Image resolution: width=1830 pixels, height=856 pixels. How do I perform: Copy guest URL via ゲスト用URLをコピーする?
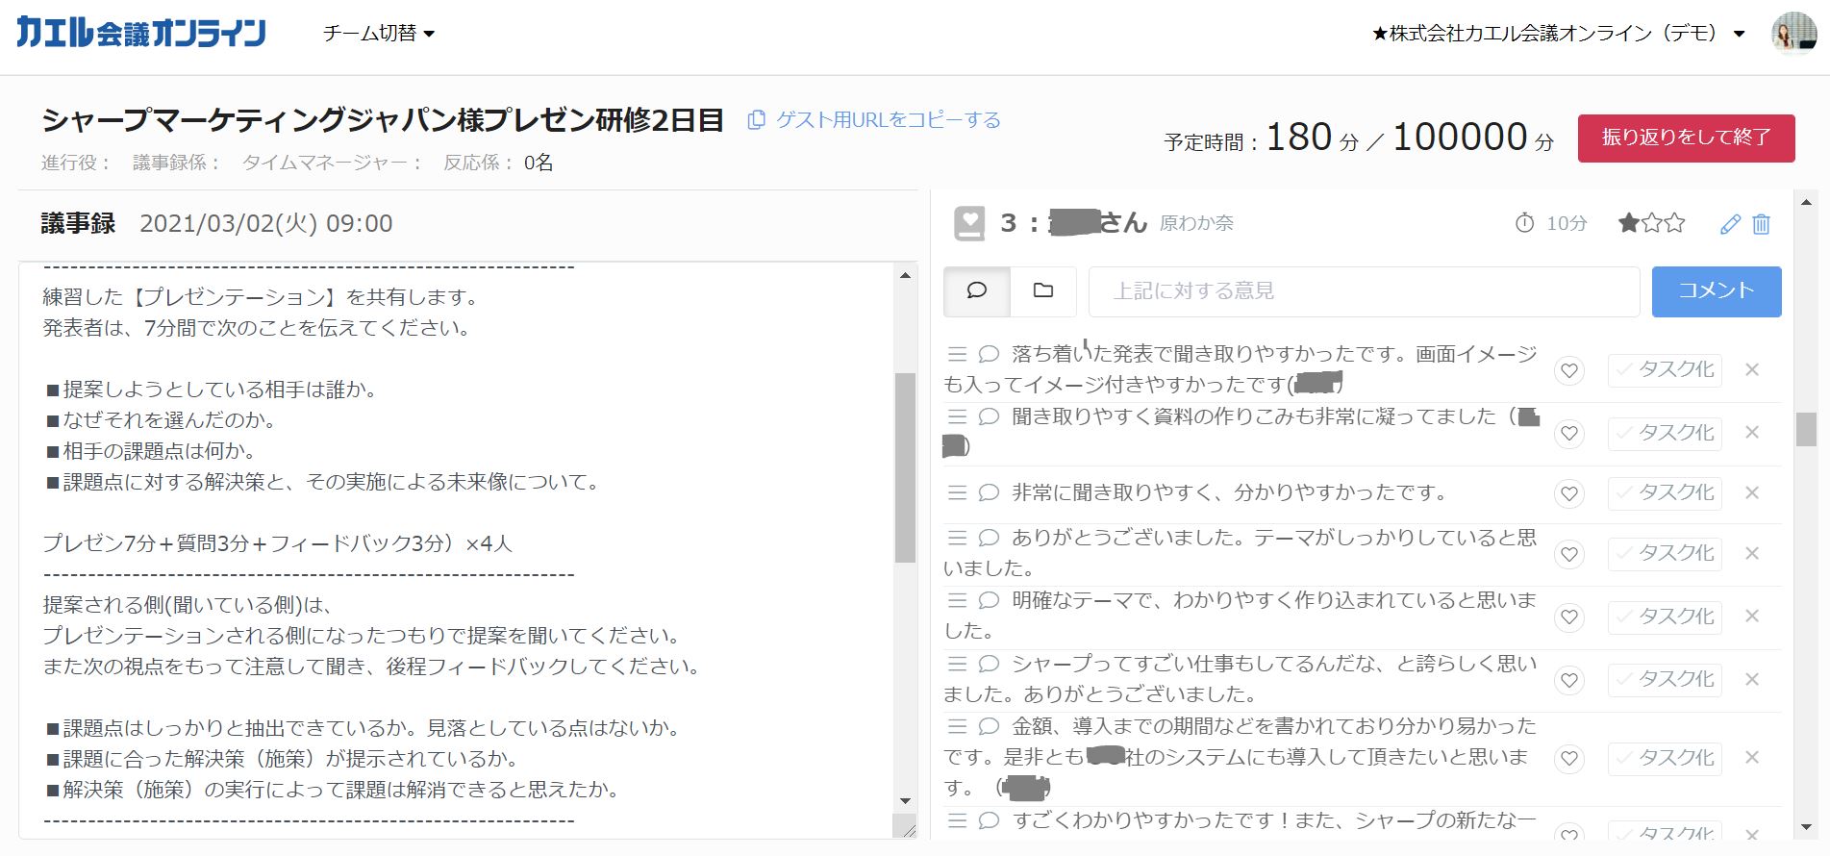[x=875, y=120]
